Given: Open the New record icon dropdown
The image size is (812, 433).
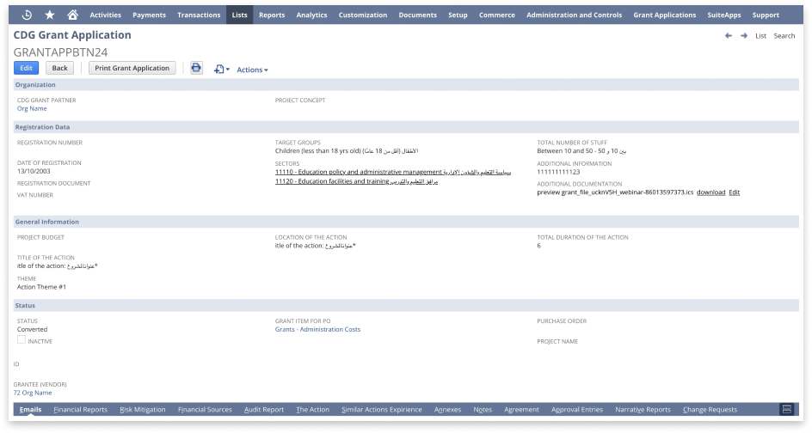Looking at the screenshot, I should click(x=221, y=69).
